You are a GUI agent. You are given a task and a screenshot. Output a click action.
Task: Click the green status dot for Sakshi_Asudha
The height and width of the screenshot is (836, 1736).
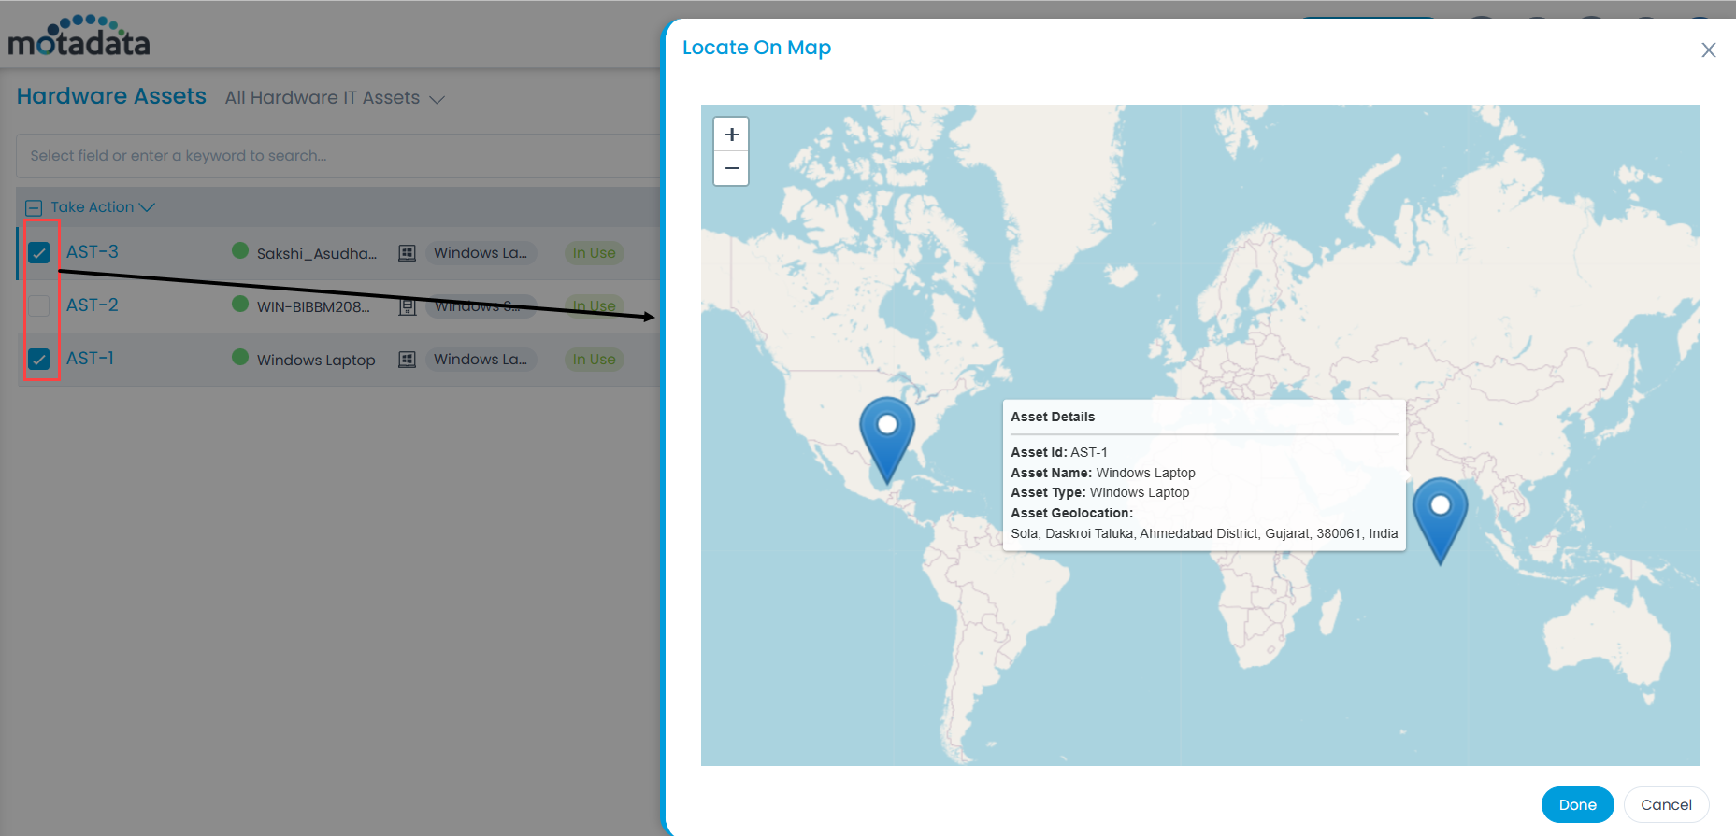(x=240, y=250)
